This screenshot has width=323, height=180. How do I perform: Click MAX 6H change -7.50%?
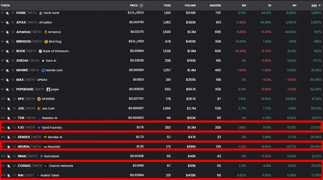(x=291, y=80)
